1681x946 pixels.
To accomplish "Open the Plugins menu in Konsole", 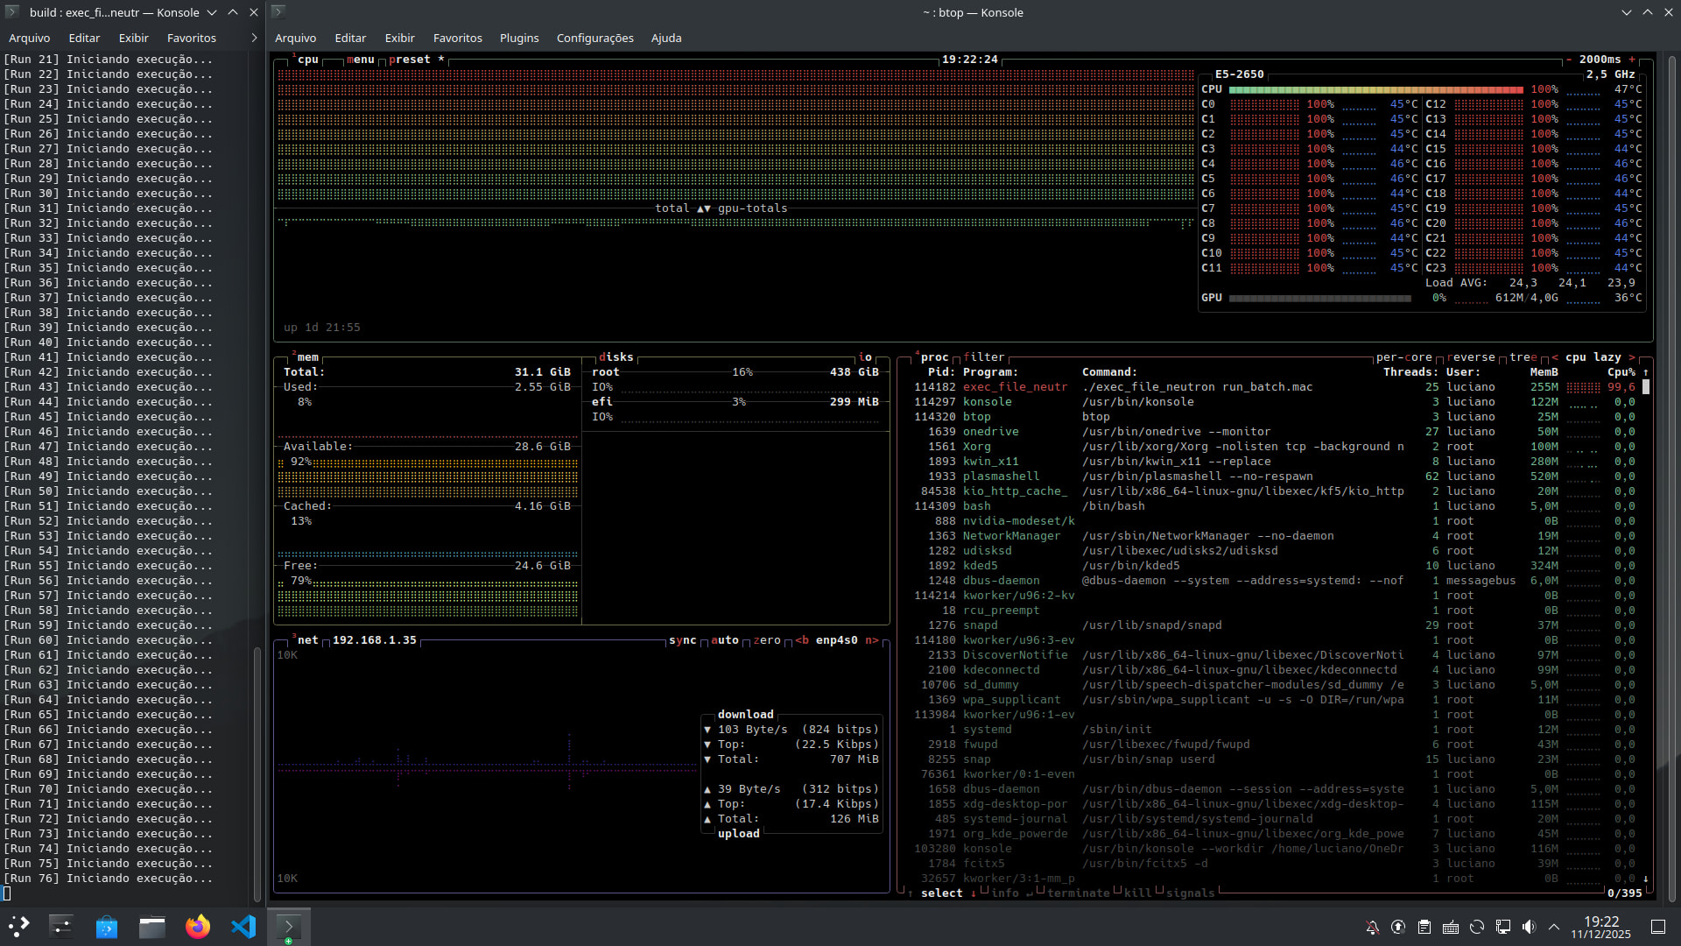I will 519,38.
